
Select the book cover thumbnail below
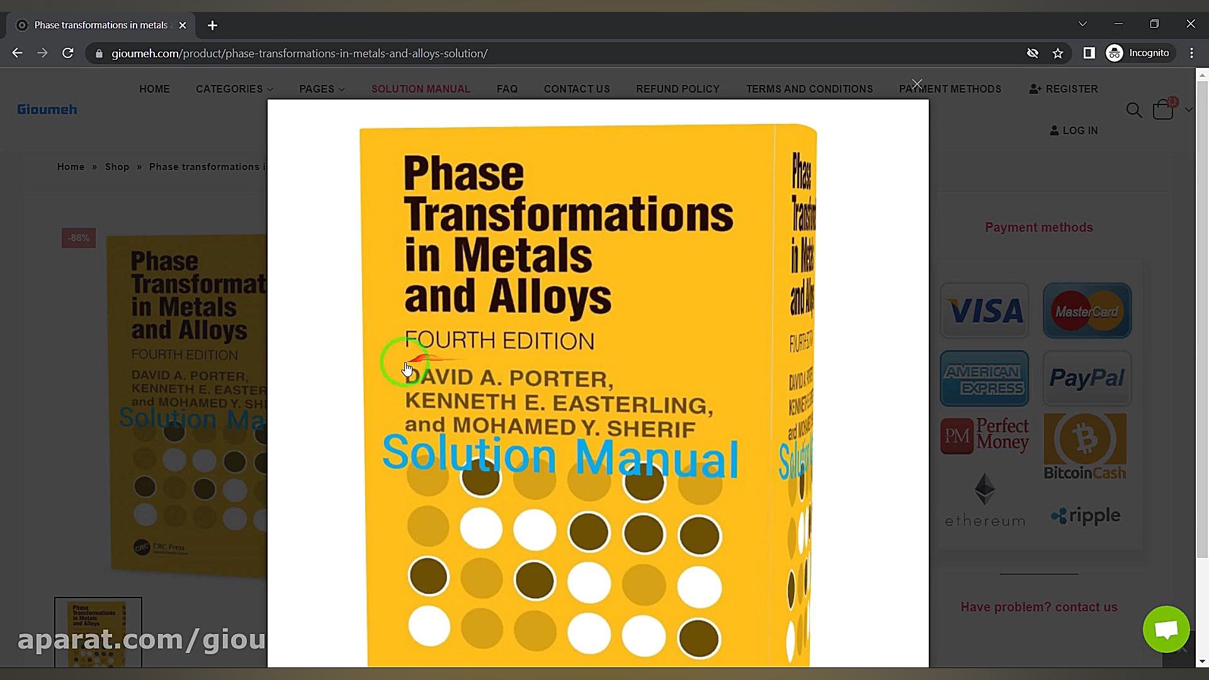[x=98, y=632]
